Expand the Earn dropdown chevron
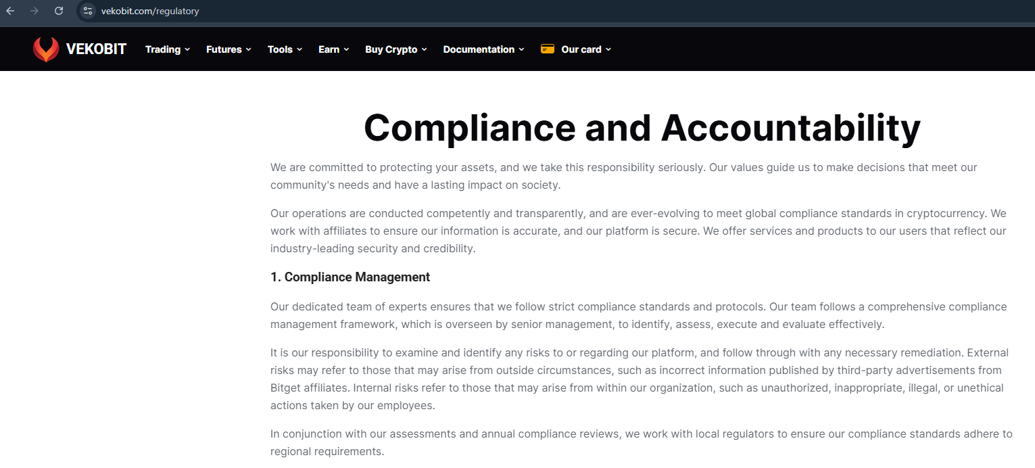Image resolution: width=1035 pixels, height=468 pixels. point(346,49)
